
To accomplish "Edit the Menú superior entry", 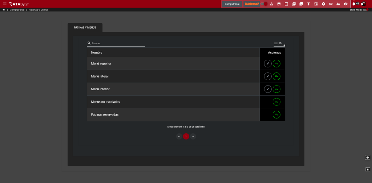I will click(x=268, y=63).
